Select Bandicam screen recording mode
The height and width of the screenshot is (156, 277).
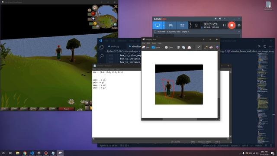tap(158, 25)
